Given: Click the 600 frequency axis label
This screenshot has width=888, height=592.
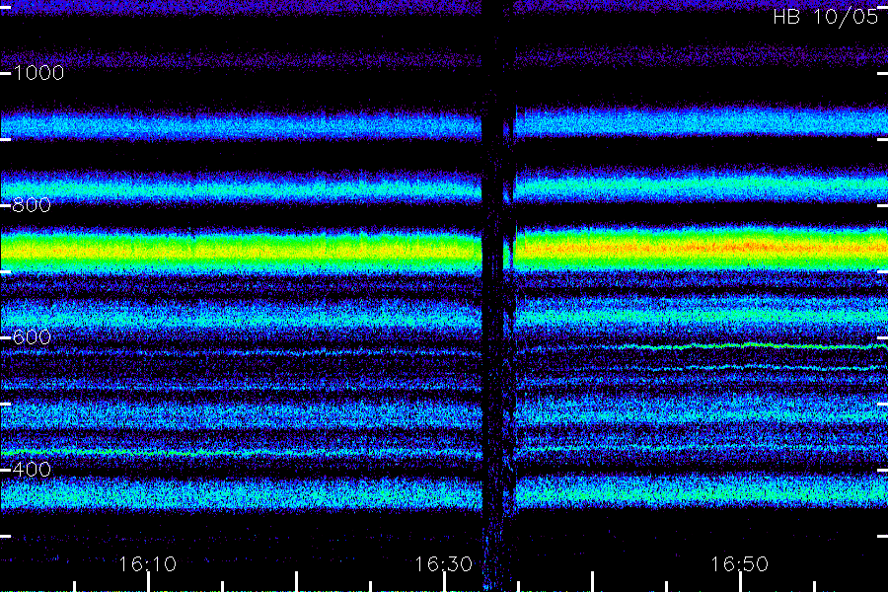Looking at the screenshot, I should (32, 337).
